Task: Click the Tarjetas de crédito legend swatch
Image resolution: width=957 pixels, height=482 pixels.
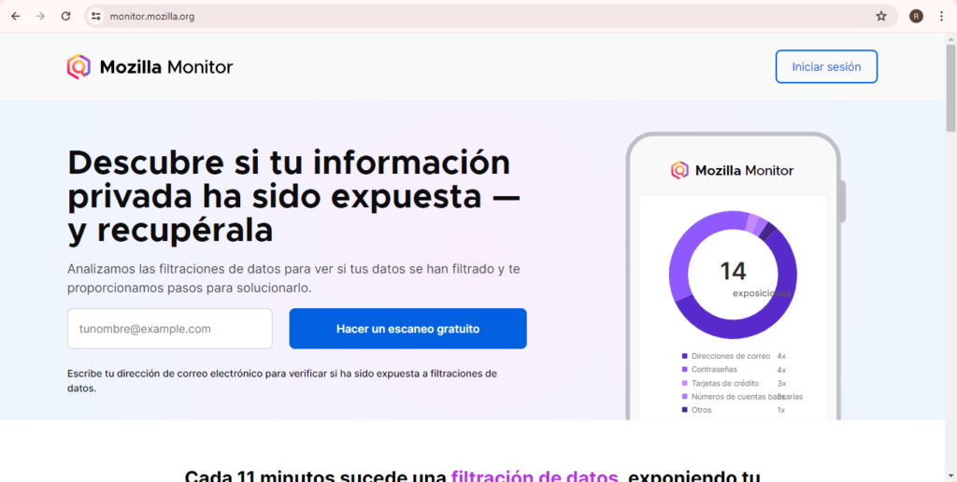Action: 684,383
